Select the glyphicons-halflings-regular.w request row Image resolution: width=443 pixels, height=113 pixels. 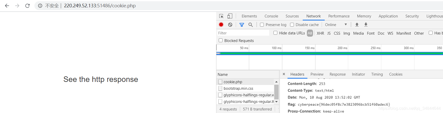pos(245,95)
